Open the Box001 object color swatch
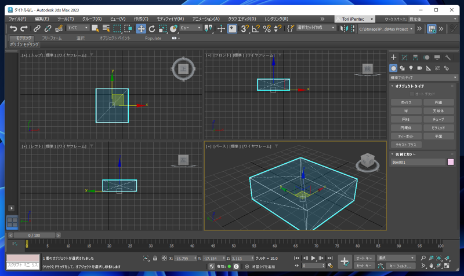464x276 pixels. (x=451, y=162)
